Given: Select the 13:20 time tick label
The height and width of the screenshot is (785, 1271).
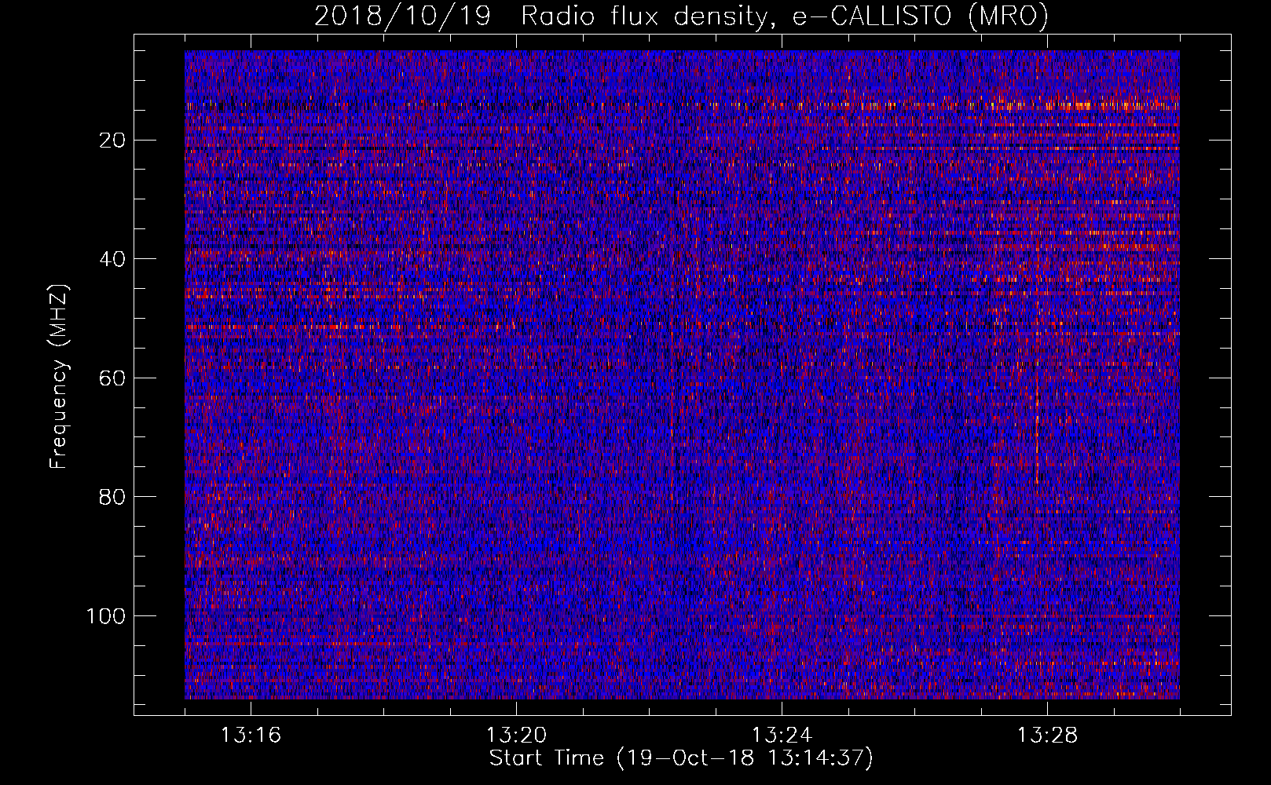Looking at the screenshot, I should [x=516, y=736].
